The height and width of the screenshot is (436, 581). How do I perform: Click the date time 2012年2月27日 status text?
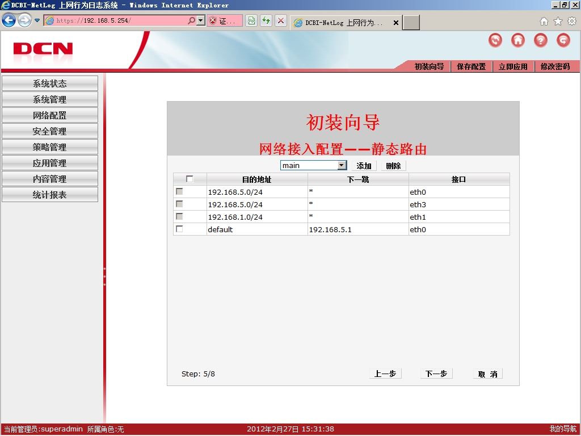click(290, 429)
